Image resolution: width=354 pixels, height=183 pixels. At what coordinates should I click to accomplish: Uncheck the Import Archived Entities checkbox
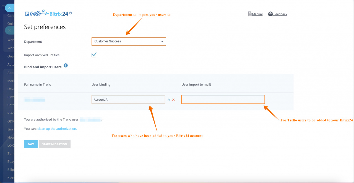pyautogui.click(x=94, y=55)
